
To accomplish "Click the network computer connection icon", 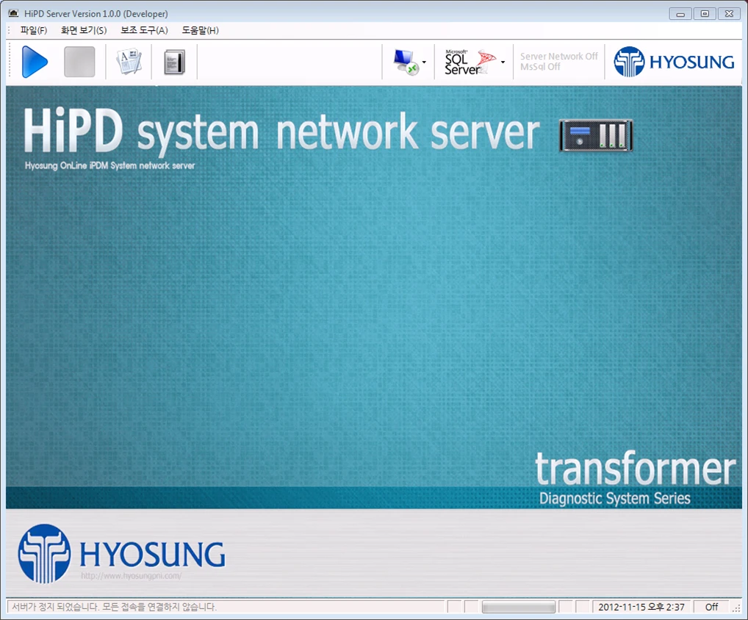I will pyautogui.click(x=406, y=62).
